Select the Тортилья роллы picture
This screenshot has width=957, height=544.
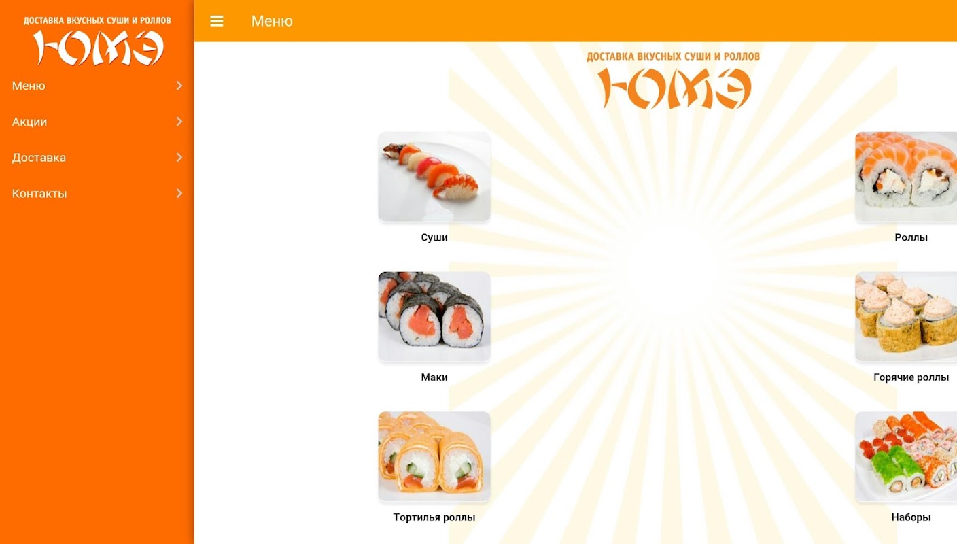click(x=434, y=456)
